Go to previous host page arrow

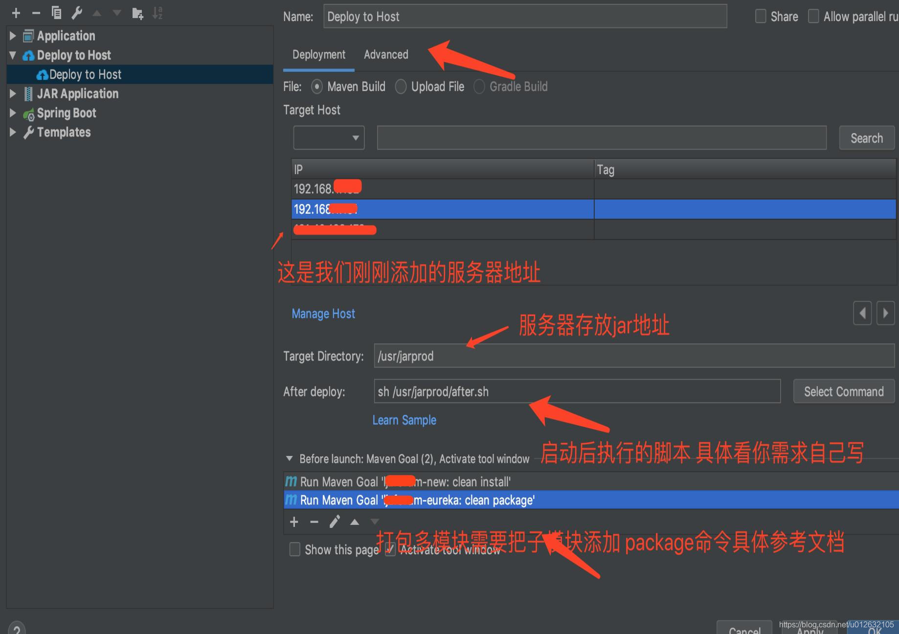tap(862, 313)
